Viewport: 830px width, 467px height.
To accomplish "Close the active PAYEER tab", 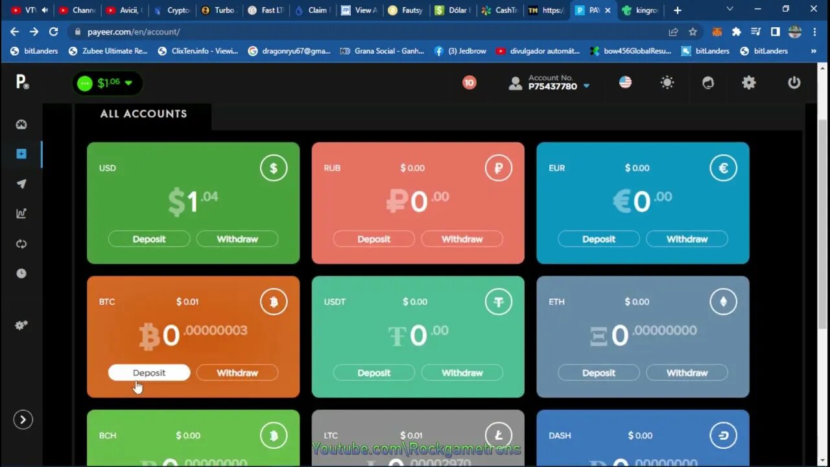I will tap(608, 10).
